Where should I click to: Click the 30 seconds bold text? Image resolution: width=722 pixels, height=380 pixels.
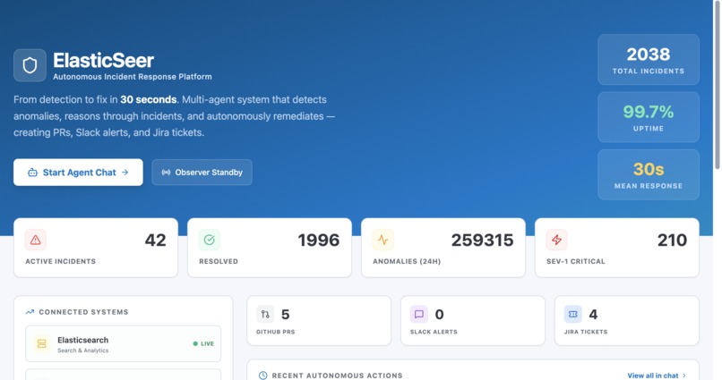(x=149, y=100)
